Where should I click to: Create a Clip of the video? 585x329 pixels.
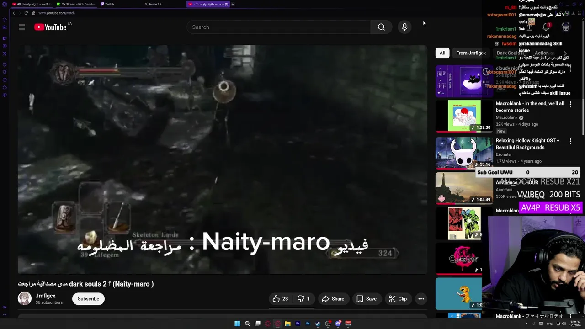pos(398,299)
